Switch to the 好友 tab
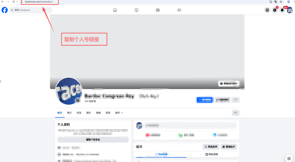The image size is (295, 162). click(x=79, y=113)
